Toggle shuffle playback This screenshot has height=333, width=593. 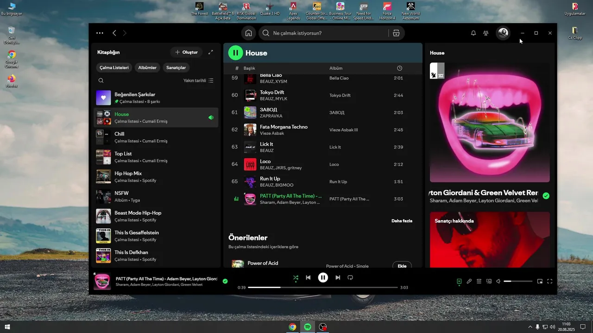[x=296, y=277]
